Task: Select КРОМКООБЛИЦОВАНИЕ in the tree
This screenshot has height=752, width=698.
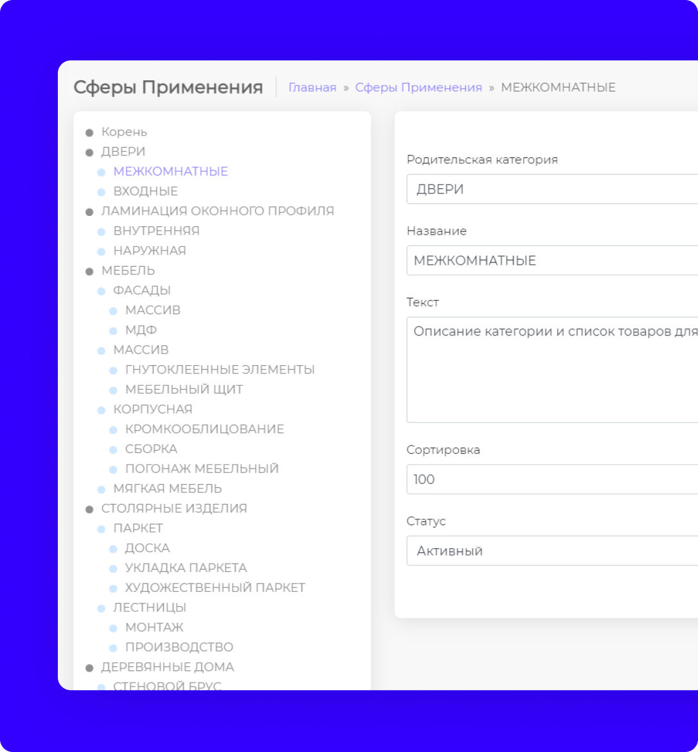Action: click(x=204, y=429)
